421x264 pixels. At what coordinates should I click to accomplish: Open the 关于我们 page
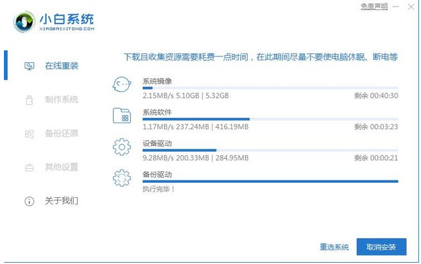(x=61, y=201)
